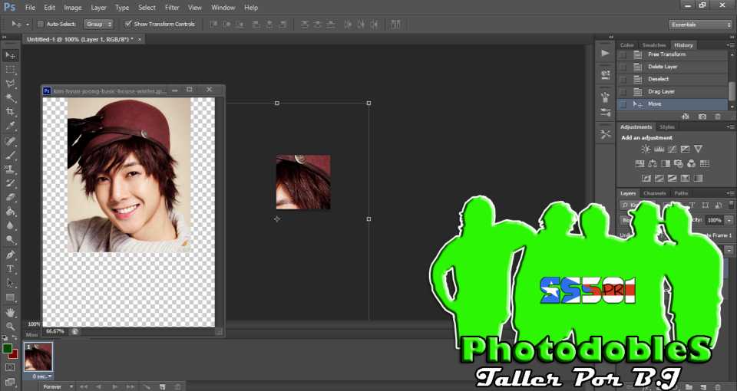Select the History Brush tool

point(10,183)
